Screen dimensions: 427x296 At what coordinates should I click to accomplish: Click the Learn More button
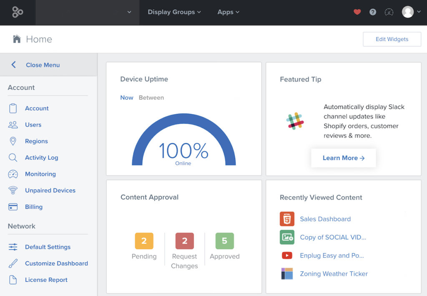tap(344, 158)
